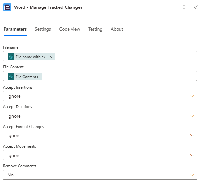This screenshot has height=183, width=200.
Task: Click SharePoint icon in File Content token
Action: 11,77
